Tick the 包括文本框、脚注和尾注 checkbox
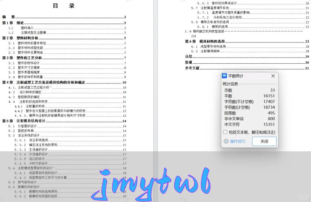This screenshot has height=202, width=311. coord(225,132)
